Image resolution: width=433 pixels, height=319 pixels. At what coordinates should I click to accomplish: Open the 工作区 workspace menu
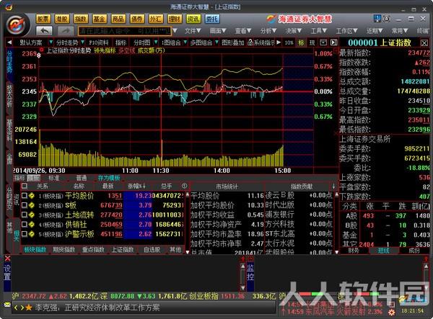coord(346,31)
